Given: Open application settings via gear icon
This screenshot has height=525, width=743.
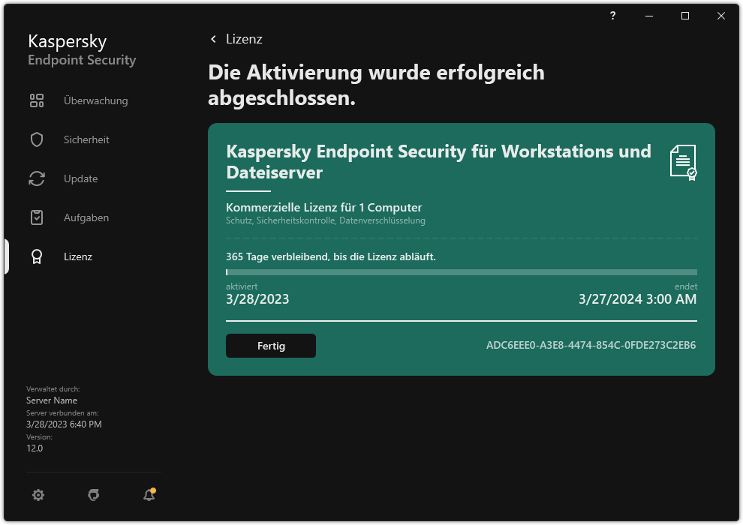Looking at the screenshot, I should coord(38,495).
